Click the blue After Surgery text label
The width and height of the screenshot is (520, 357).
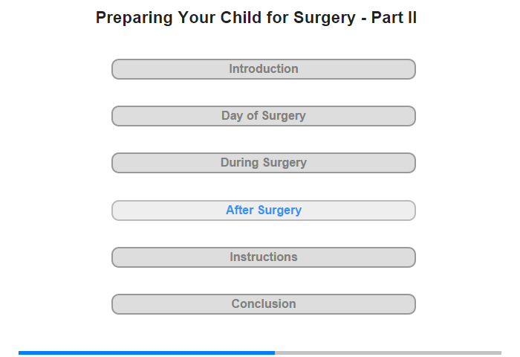[x=264, y=210]
